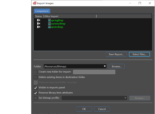The width and height of the screenshot is (155, 114).
Task: Click the springBmp bitmap thumbnail icon
Action: click(x=49, y=20)
